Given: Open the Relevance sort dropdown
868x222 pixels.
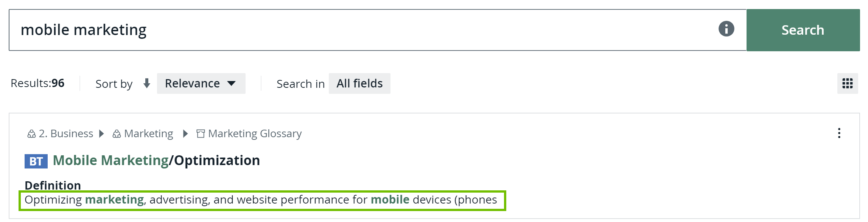Looking at the screenshot, I should (201, 83).
